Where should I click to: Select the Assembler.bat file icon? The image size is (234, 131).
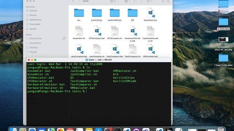[150, 13]
